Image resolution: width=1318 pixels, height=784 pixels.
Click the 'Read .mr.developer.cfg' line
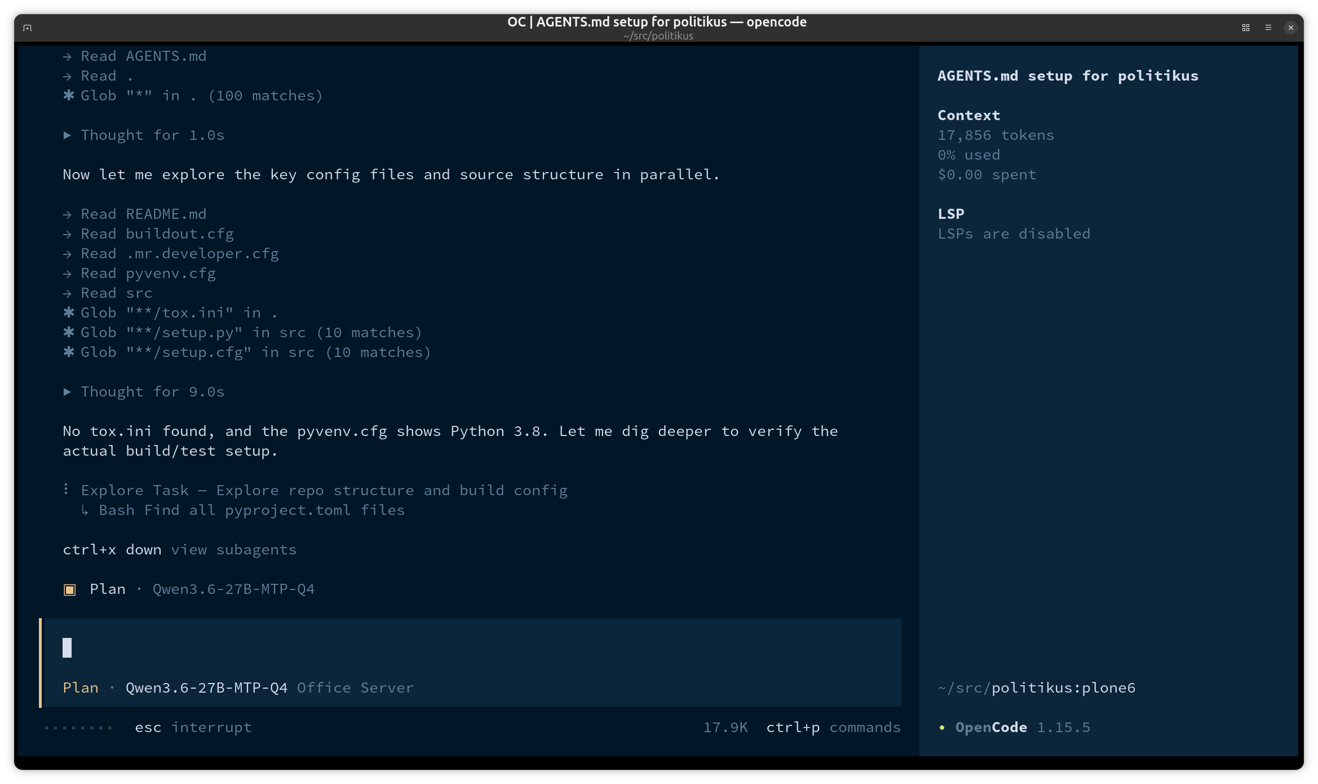click(x=171, y=254)
